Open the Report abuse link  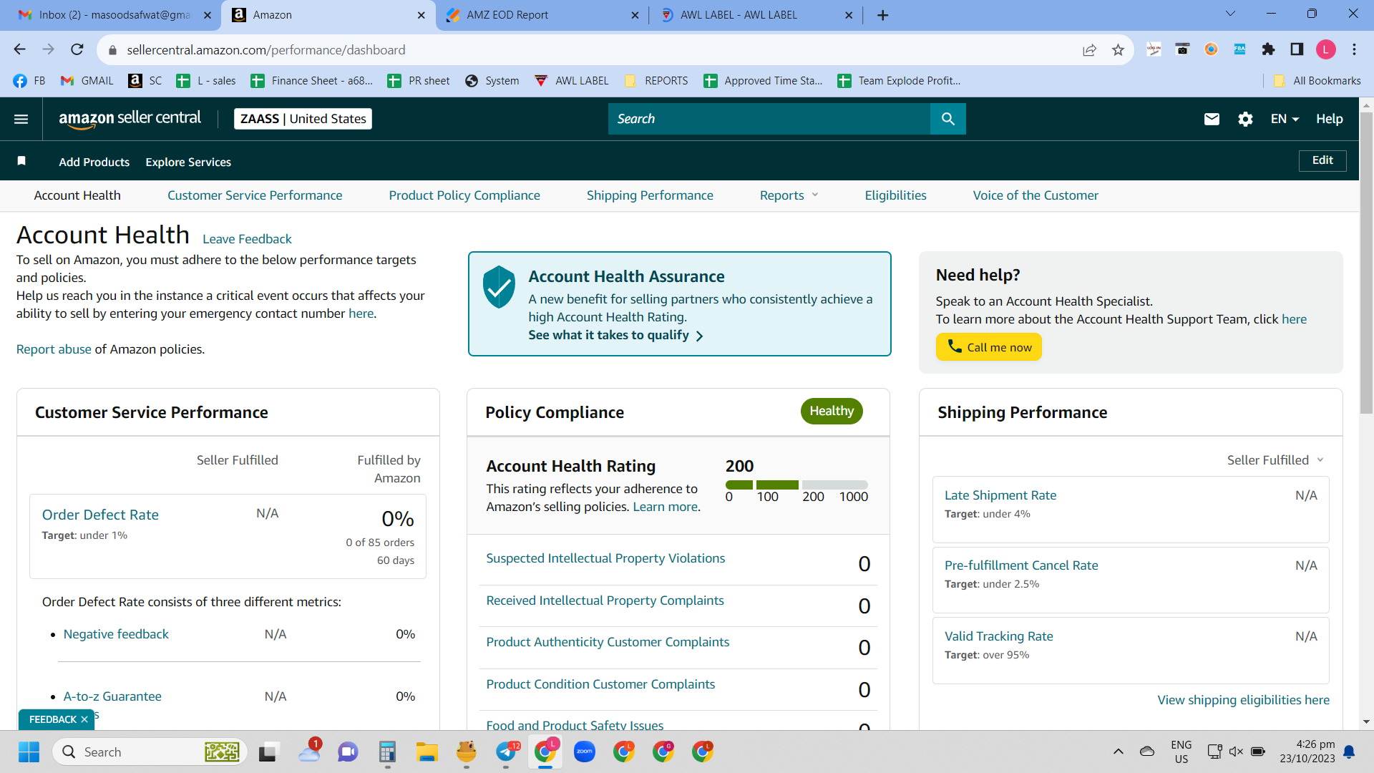click(x=54, y=349)
